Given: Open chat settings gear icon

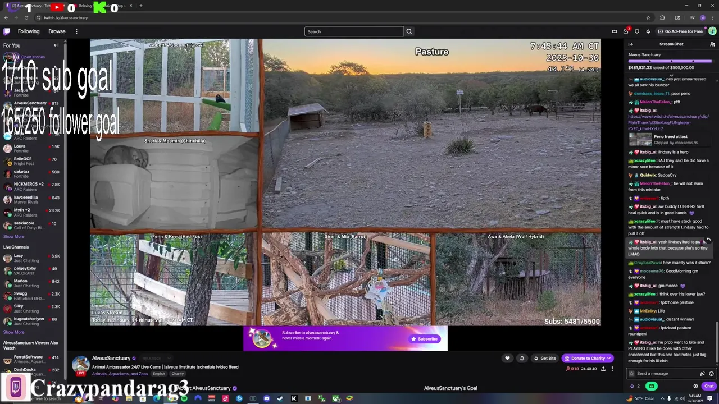Looking at the screenshot, I should [695, 386].
